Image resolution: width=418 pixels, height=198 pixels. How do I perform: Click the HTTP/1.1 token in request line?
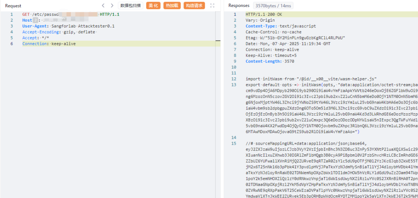click(110, 14)
